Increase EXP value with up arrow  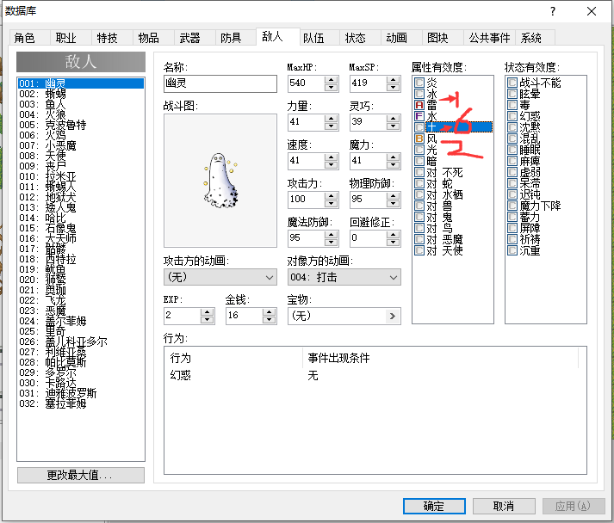(x=207, y=311)
